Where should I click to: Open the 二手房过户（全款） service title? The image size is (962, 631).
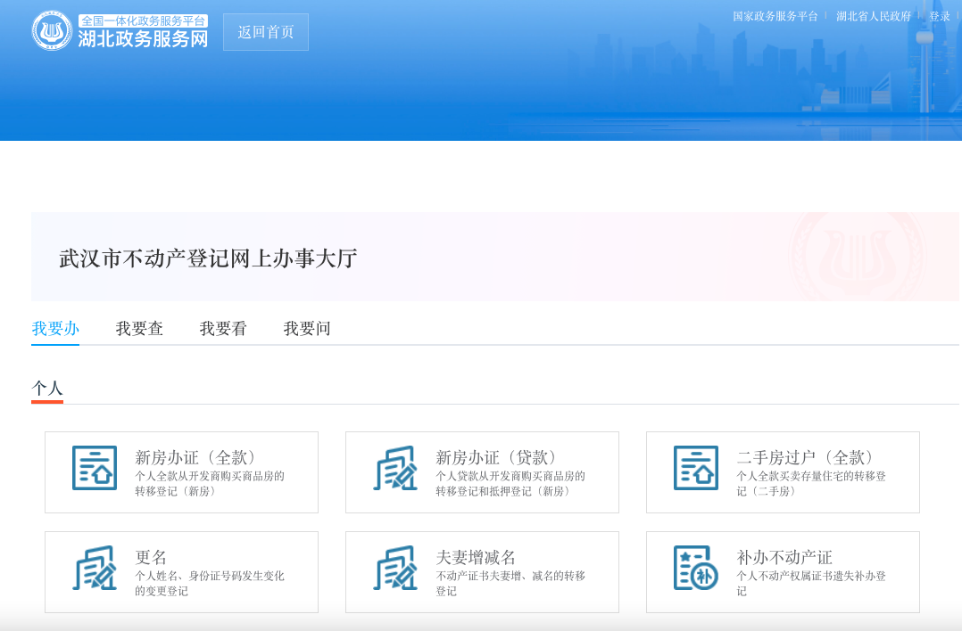click(804, 457)
